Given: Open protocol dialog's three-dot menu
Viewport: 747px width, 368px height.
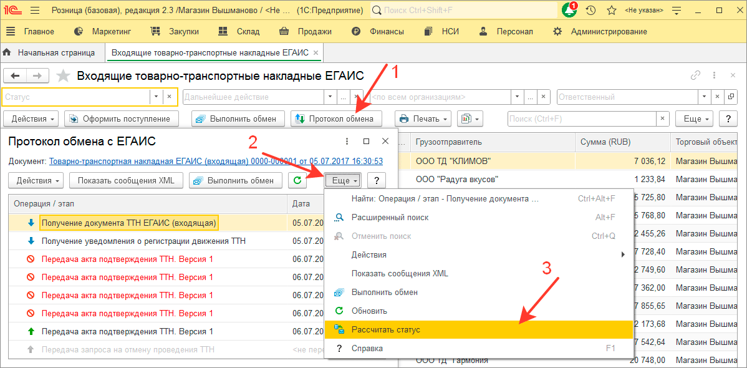Looking at the screenshot, I should 347,142.
